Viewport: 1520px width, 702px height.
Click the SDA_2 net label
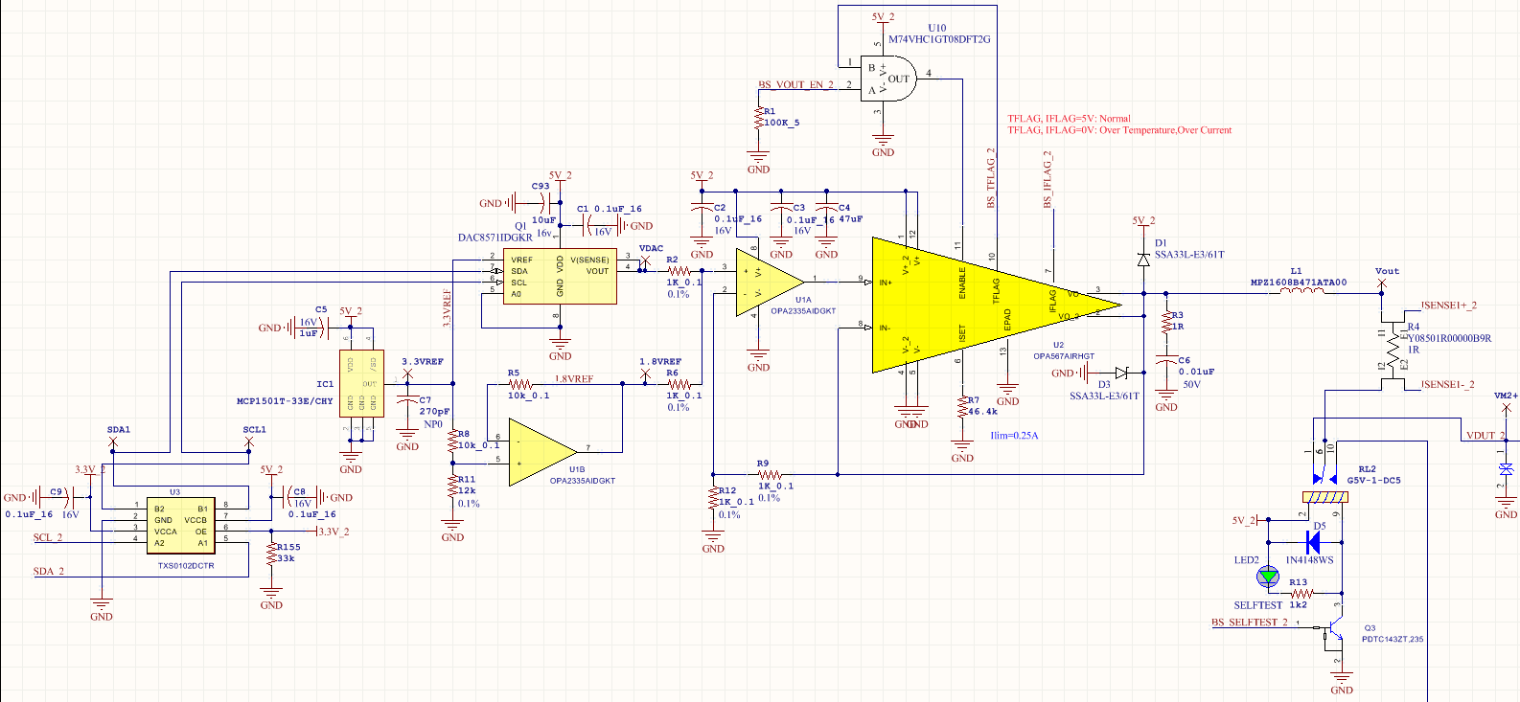49,571
